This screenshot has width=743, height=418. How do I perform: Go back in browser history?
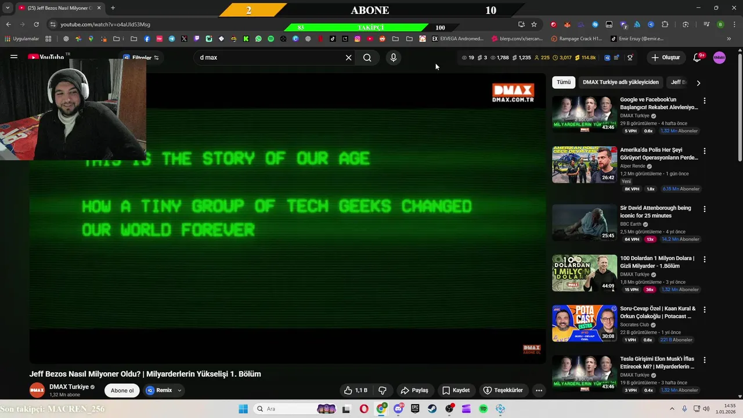(8, 24)
